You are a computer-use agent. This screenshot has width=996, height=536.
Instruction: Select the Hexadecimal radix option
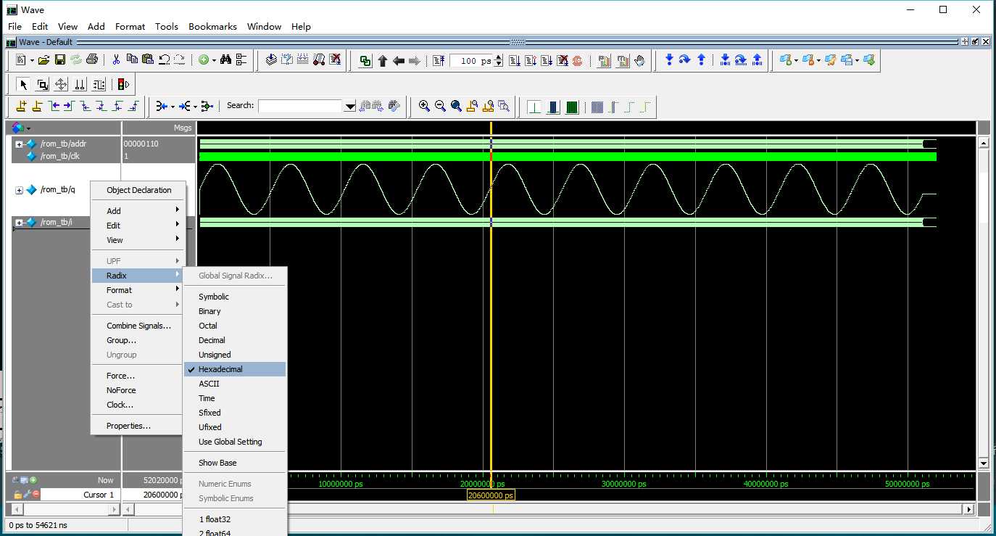click(x=235, y=369)
